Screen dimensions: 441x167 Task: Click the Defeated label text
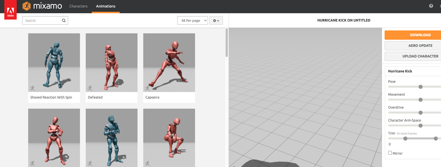pyautogui.click(x=95, y=97)
